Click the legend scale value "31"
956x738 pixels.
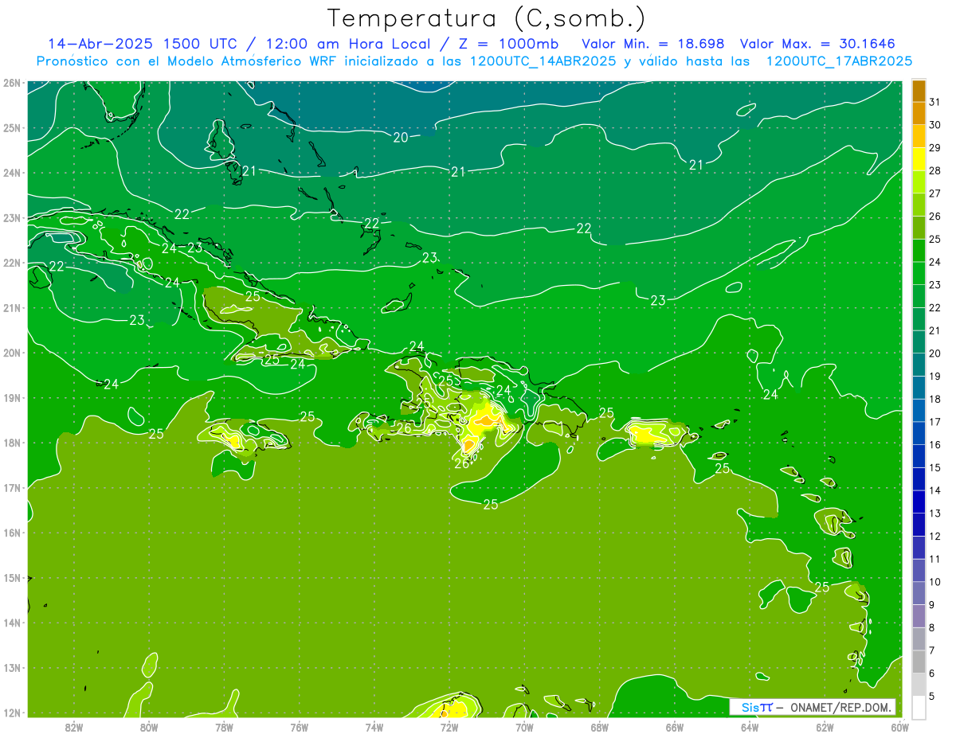tap(935, 101)
